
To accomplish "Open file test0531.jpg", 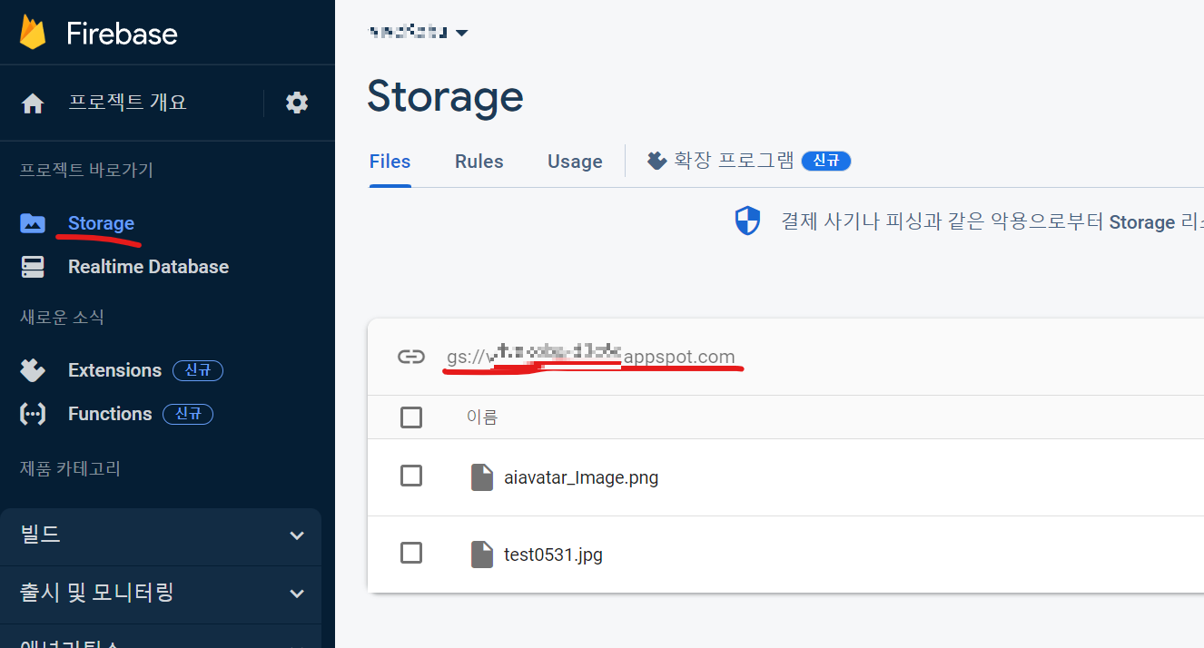I will 553,554.
